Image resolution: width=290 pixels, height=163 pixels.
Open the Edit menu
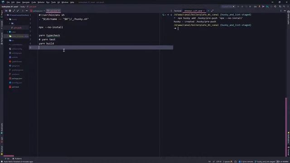(13, 2)
